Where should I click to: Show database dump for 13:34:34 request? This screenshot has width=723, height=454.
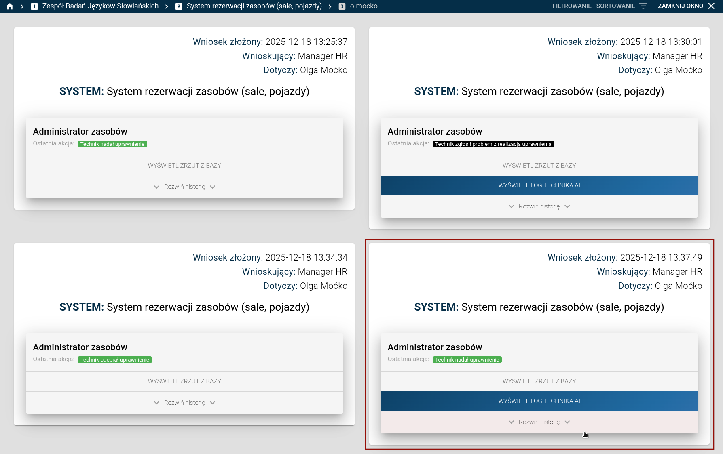(184, 381)
